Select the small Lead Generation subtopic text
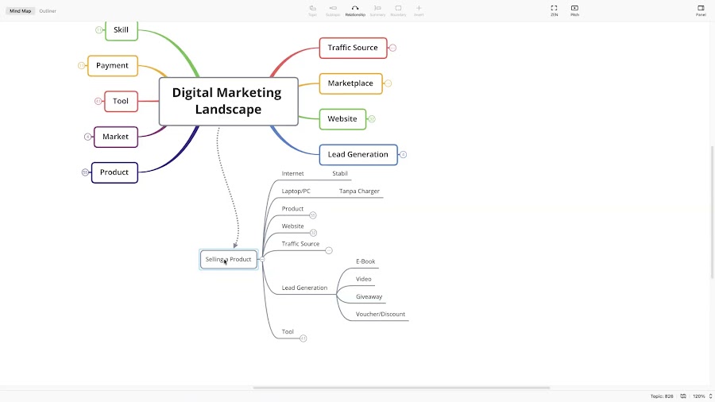 point(304,288)
